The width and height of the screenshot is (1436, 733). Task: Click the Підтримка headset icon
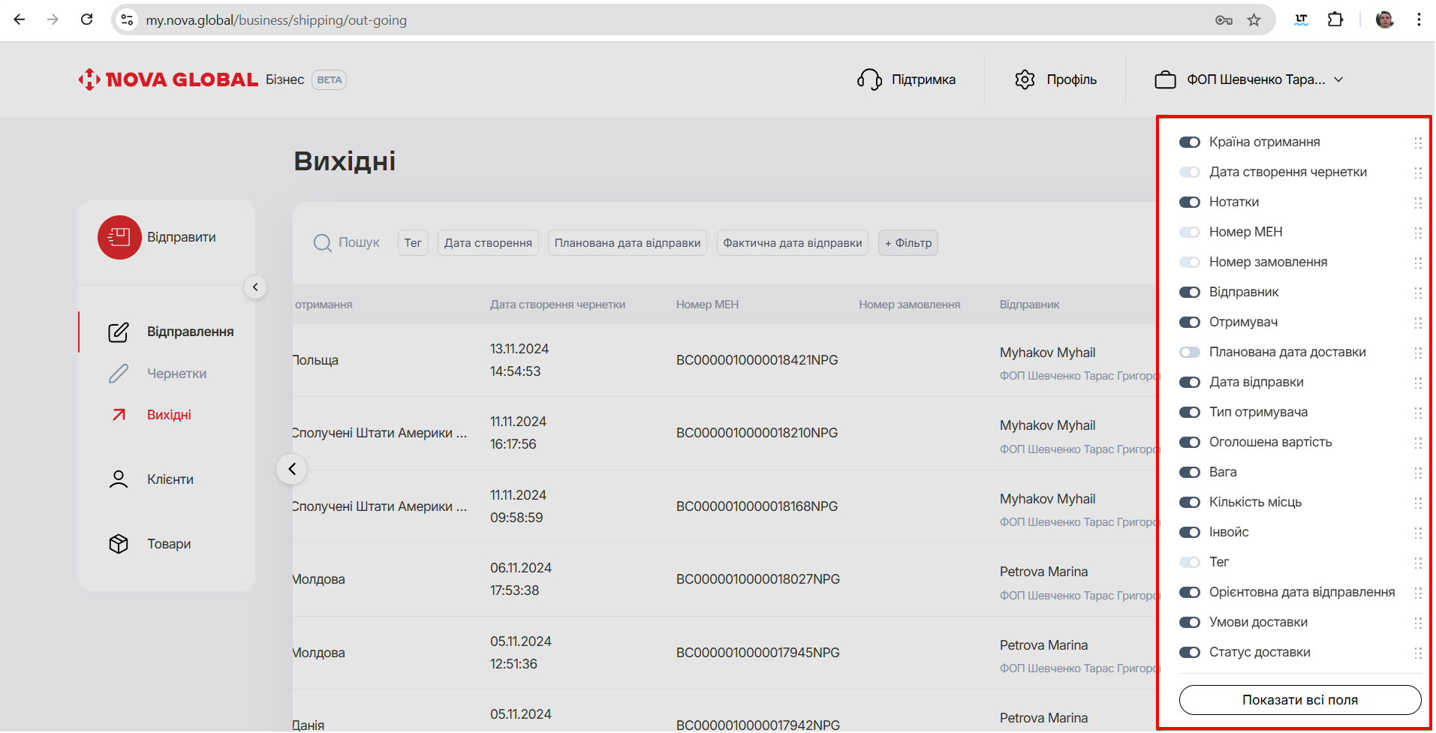pos(869,80)
